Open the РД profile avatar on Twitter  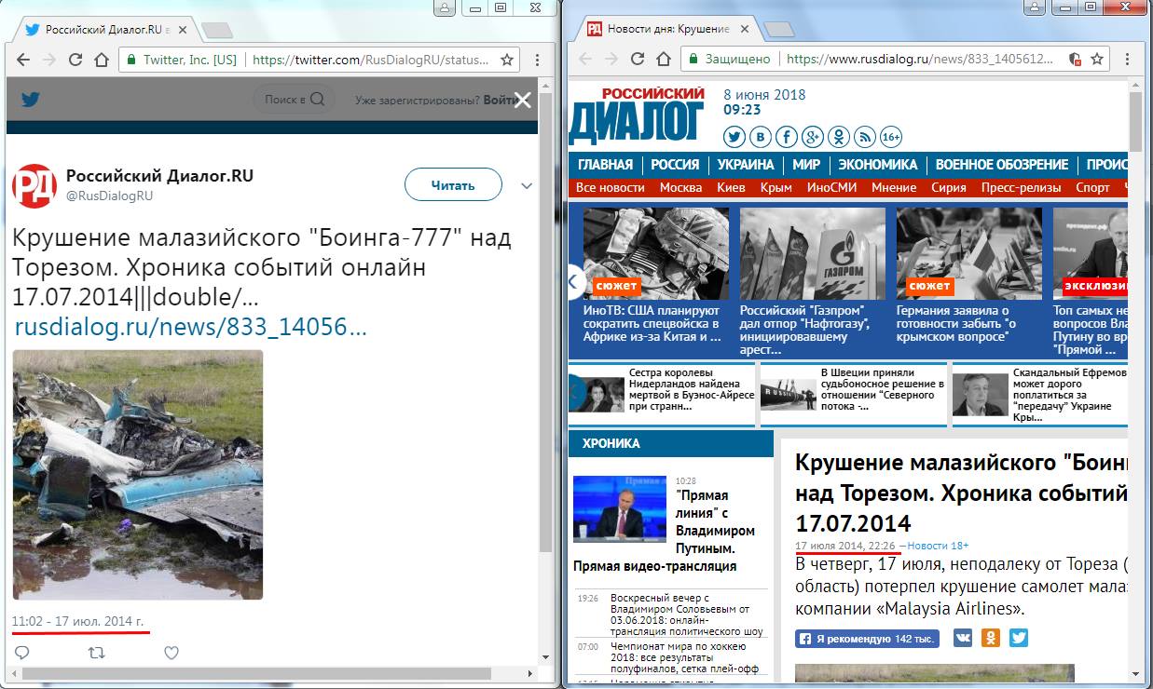pyautogui.click(x=34, y=185)
